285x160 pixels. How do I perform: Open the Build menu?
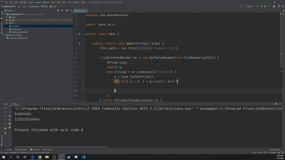[53, 2]
